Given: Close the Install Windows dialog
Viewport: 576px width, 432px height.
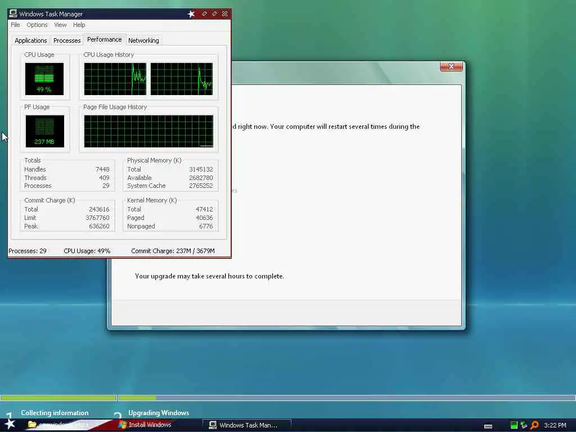Looking at the screenshot, I should click(451, 66).
